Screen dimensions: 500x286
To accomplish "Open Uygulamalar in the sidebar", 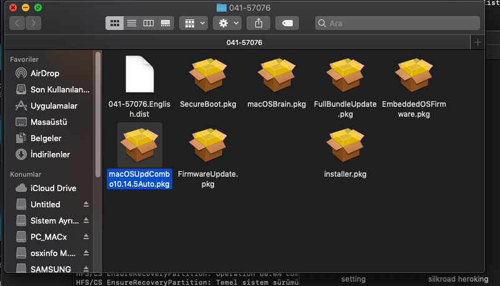I will [x=54, y=106].
